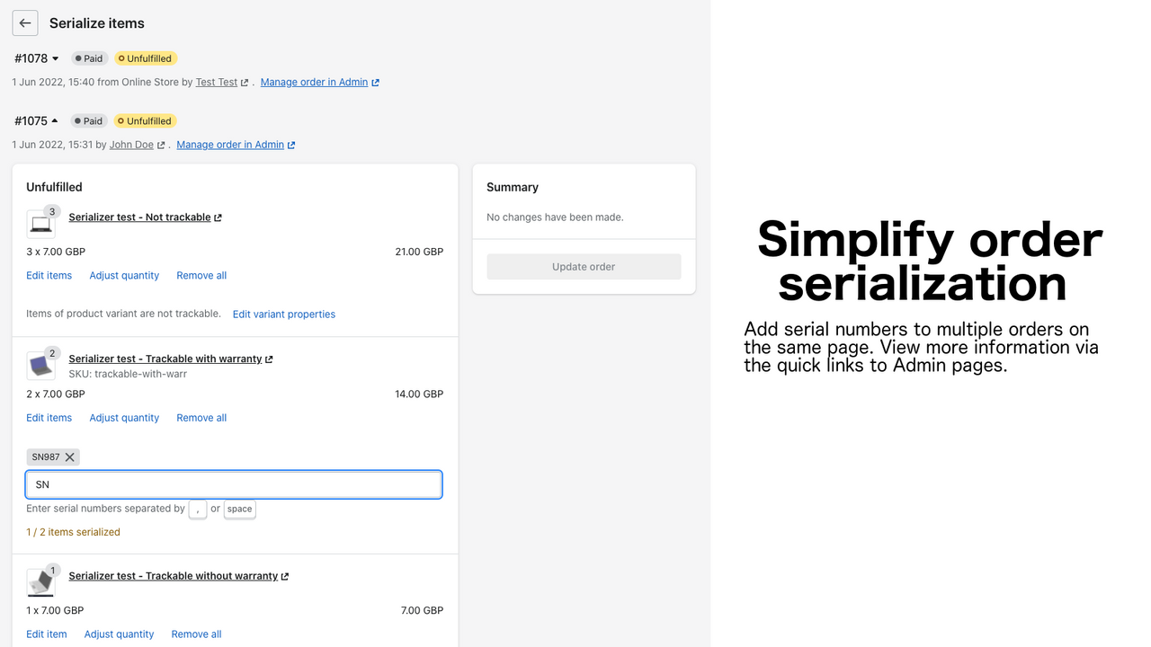Open Edit variant properties link

tap(283, 314)
